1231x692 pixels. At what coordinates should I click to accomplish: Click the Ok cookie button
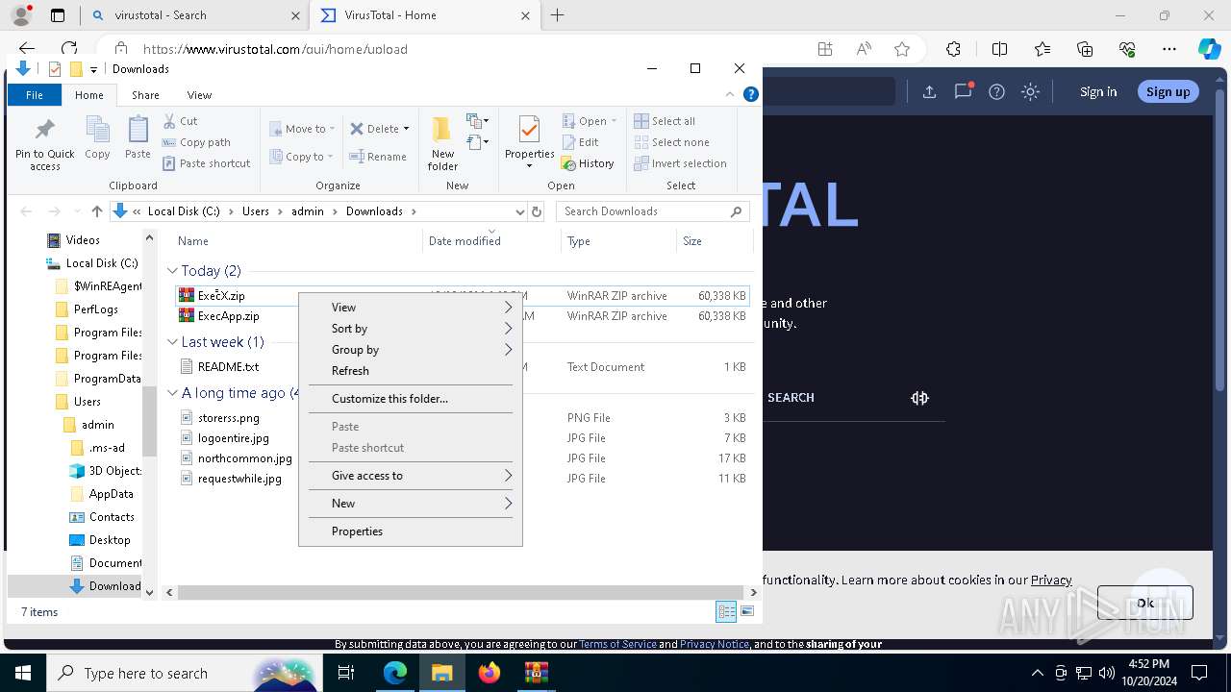pos(1145,604)
